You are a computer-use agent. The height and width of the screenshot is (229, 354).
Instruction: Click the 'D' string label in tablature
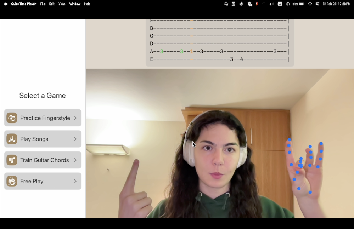(152, 44)
